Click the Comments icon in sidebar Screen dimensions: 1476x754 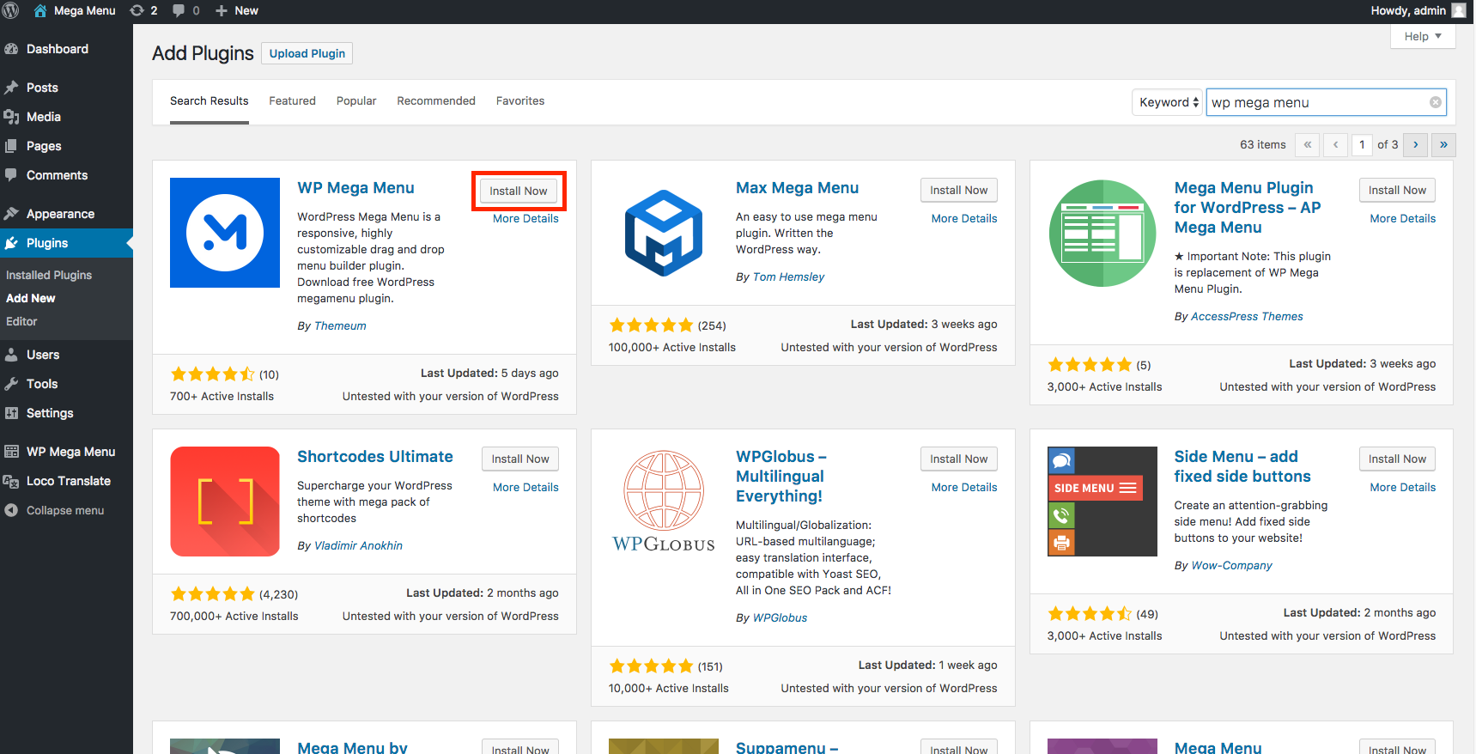coord(11,175)
